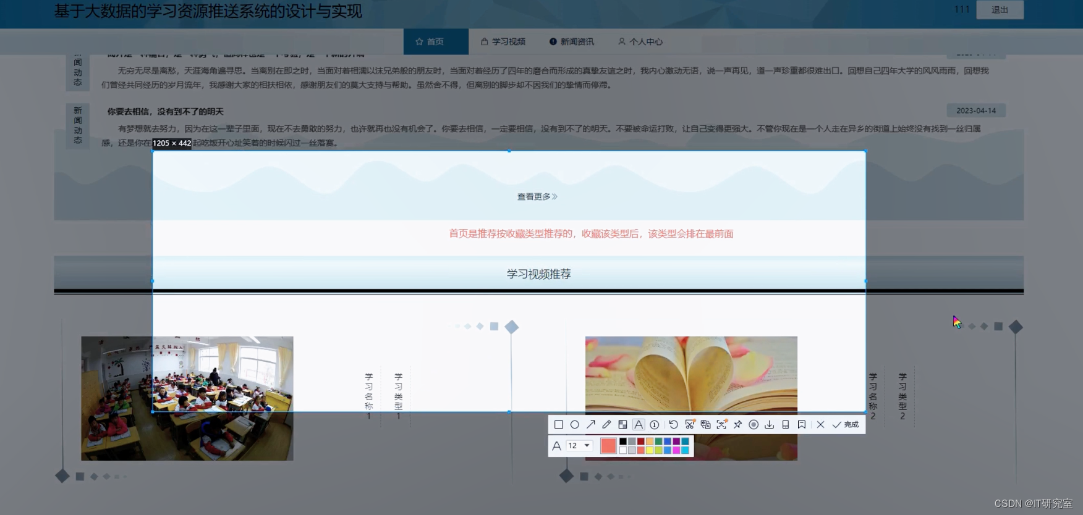1083x515 pixels.
Task: Click the red 首页是推荐按收藏类型推荐的 notice text
Action: 591,233
